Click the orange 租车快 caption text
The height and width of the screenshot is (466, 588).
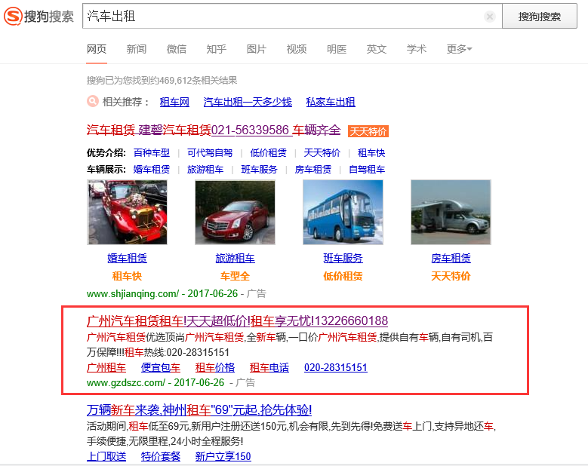[x=127, y=276]
